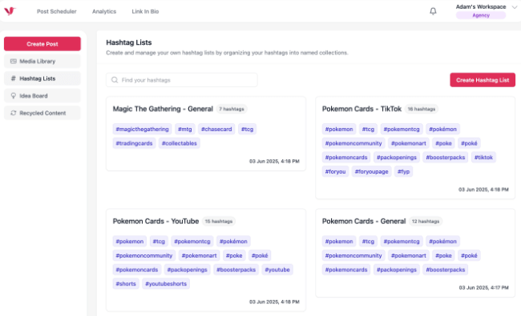This screenshot has height=316, width=521.
Task: Click the #youtubeshorts tag
Action: tap(166, 283)
